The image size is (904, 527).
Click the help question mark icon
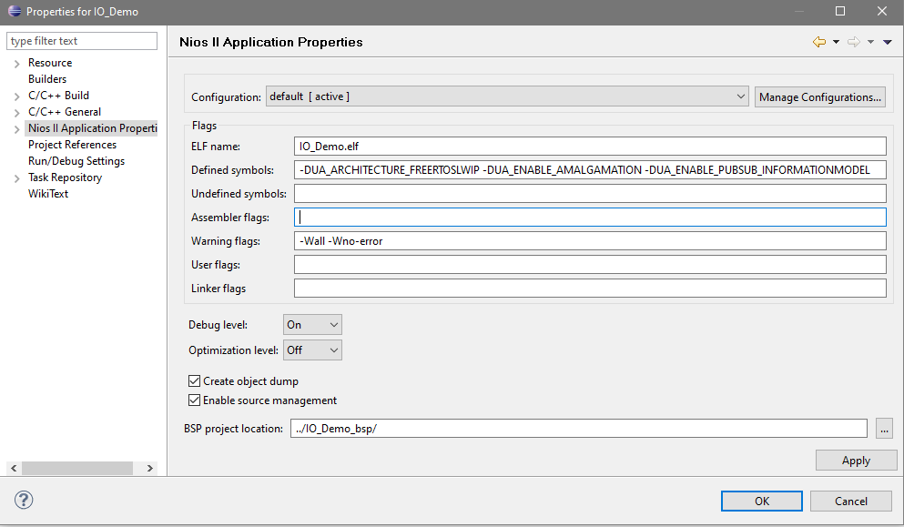pos(25,500)
